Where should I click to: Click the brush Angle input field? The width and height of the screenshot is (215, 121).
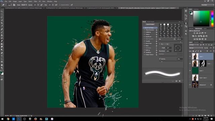[x=169, y=48]
